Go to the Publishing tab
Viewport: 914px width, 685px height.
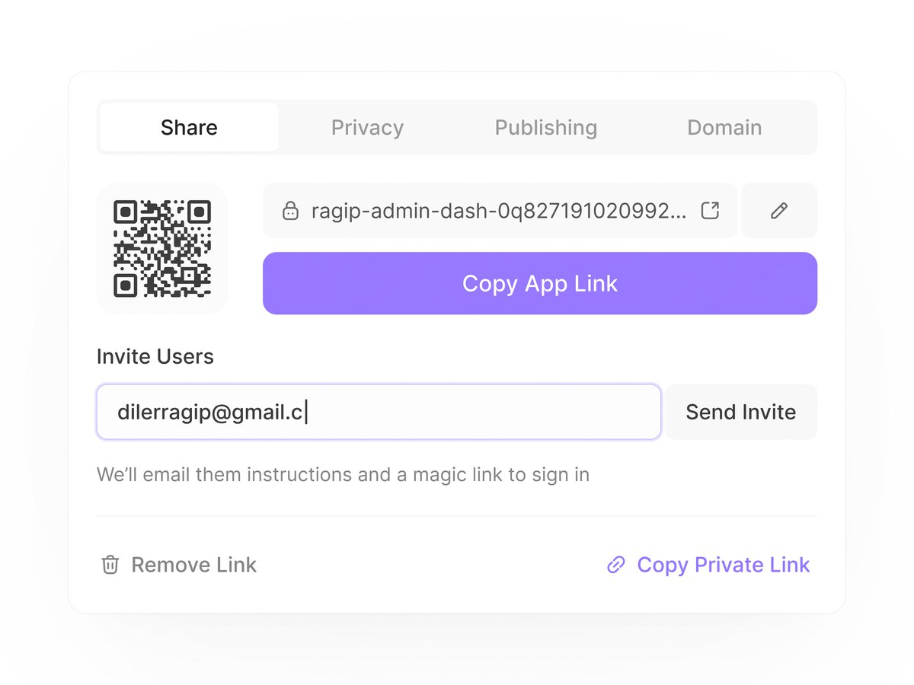546,127
